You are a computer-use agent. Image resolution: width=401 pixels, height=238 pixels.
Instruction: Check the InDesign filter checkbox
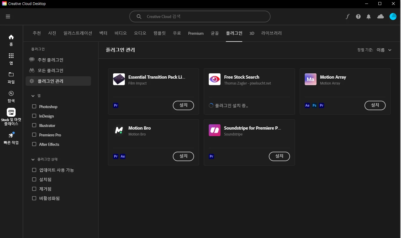(34, 116)
